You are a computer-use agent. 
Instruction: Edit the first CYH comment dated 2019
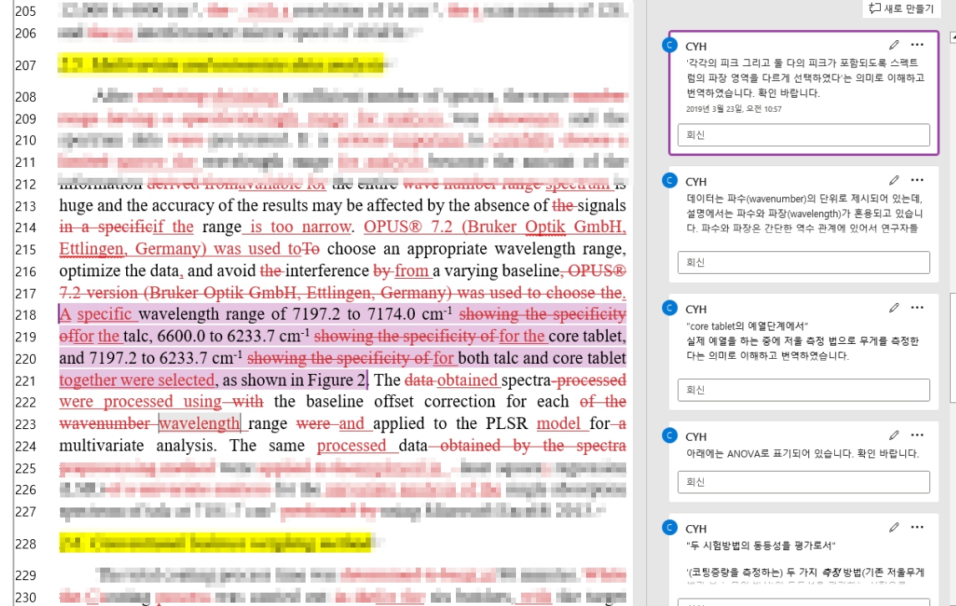894,45
